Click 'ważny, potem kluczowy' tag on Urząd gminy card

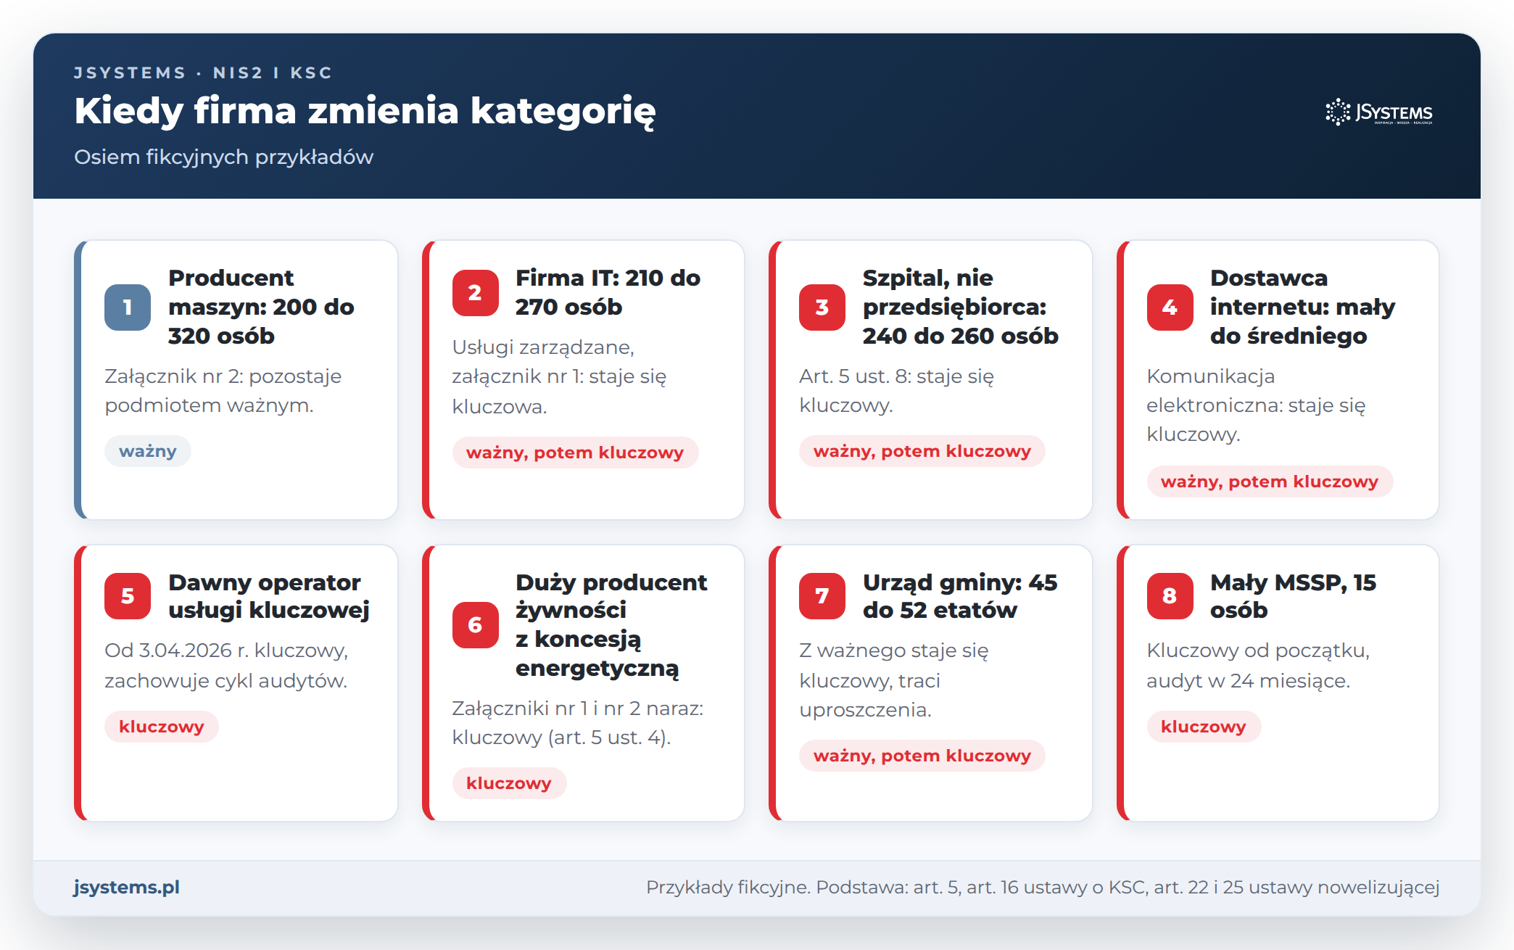coord(922,756)
